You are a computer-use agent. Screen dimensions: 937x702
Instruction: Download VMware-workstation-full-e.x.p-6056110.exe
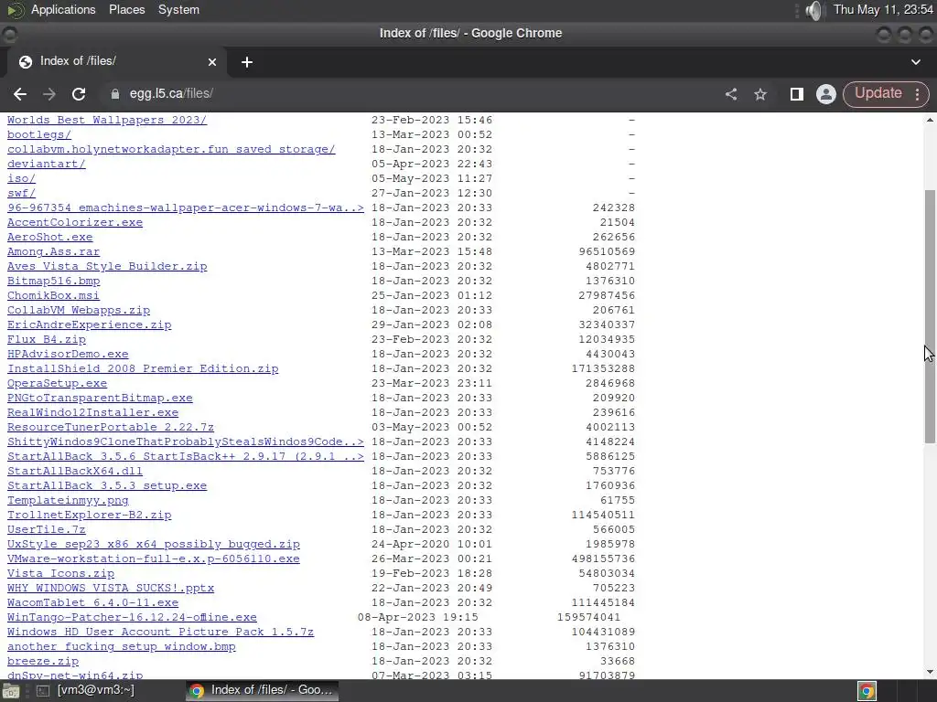tap(154, 558)
